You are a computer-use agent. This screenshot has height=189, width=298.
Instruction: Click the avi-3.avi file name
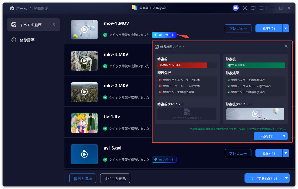coord(112,148)
